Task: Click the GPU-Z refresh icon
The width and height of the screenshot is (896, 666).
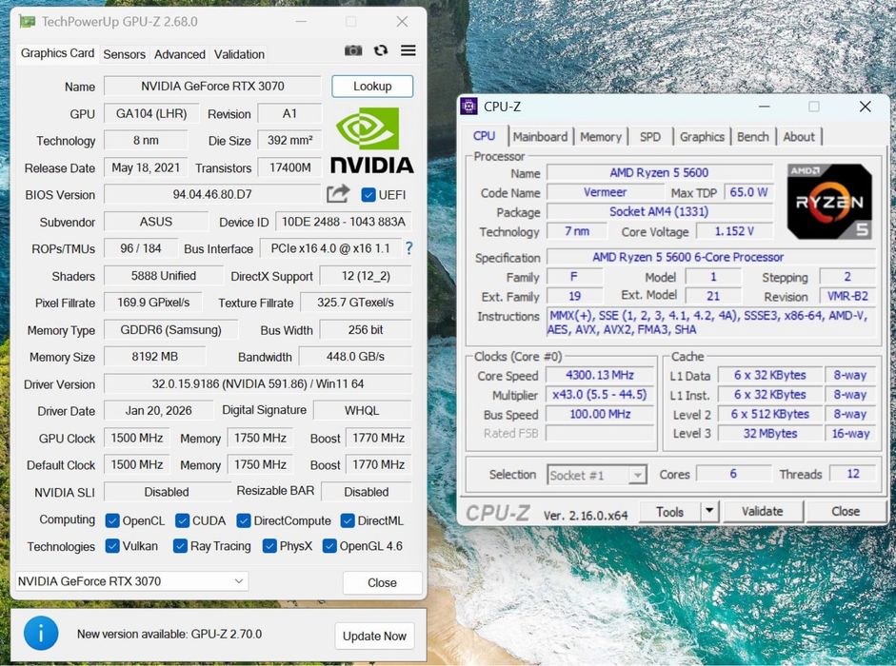Action: (x=381, y=50)
